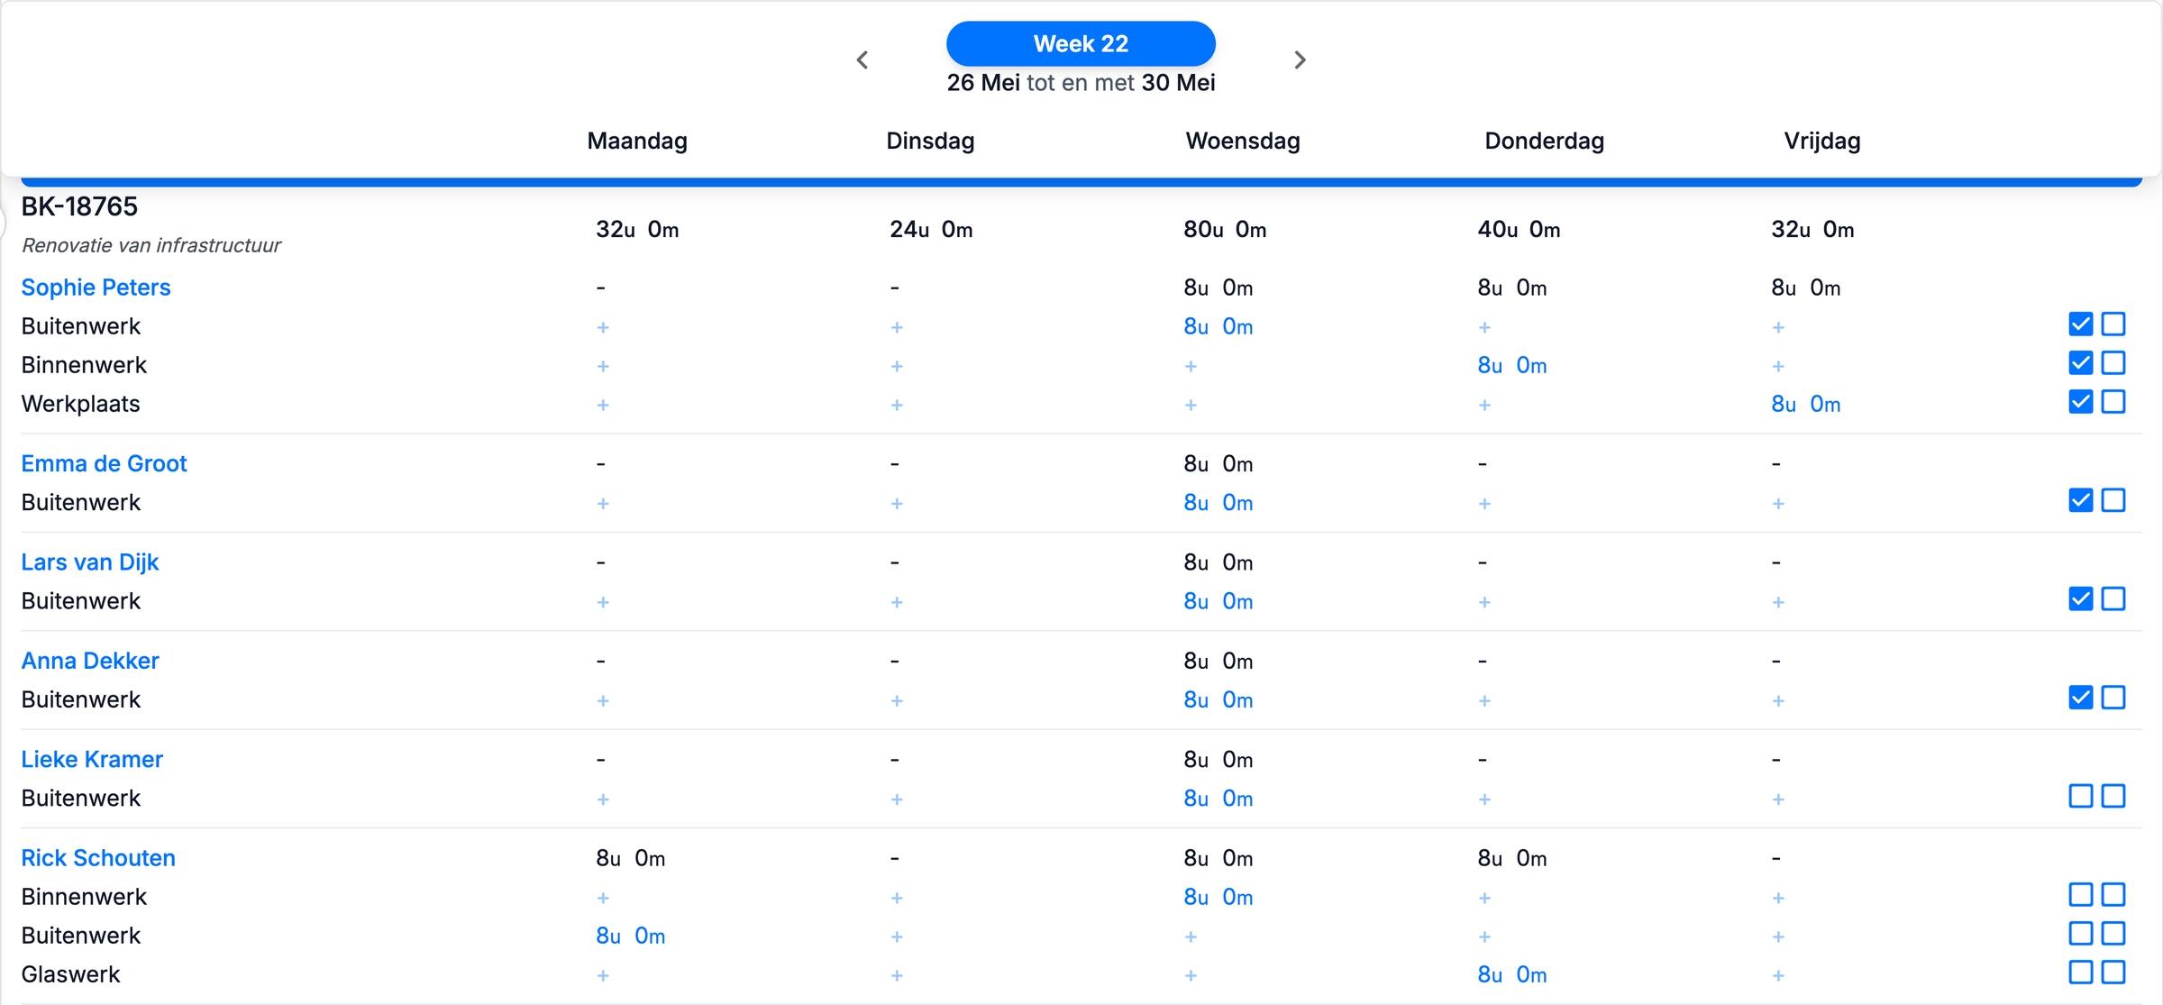The image size is (2163, 1005).
Task: Add Buitenwerk hours for Anna Dekker on Maandag
Action: coord(602,700)
